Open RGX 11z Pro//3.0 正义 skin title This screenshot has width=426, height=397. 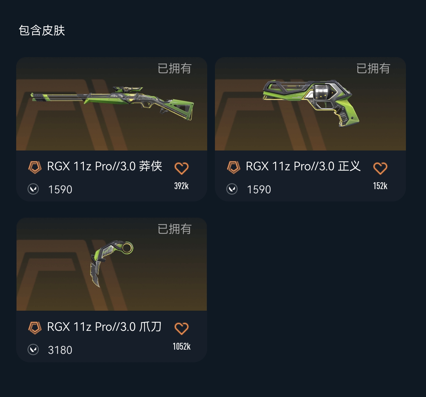point(303,166)
